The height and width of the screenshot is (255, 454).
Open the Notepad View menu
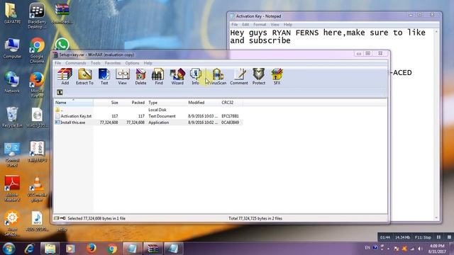click(275, 25)
